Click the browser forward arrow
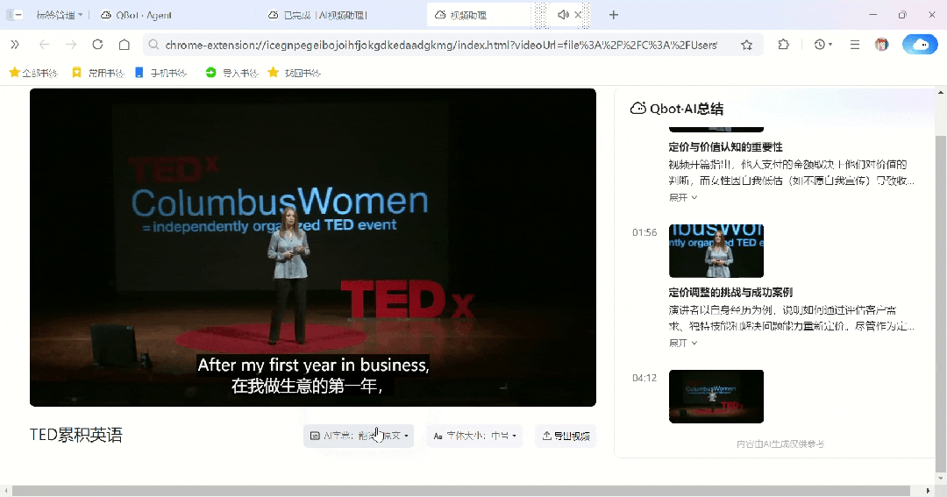 pyautogui.click(x=71, y=45)
